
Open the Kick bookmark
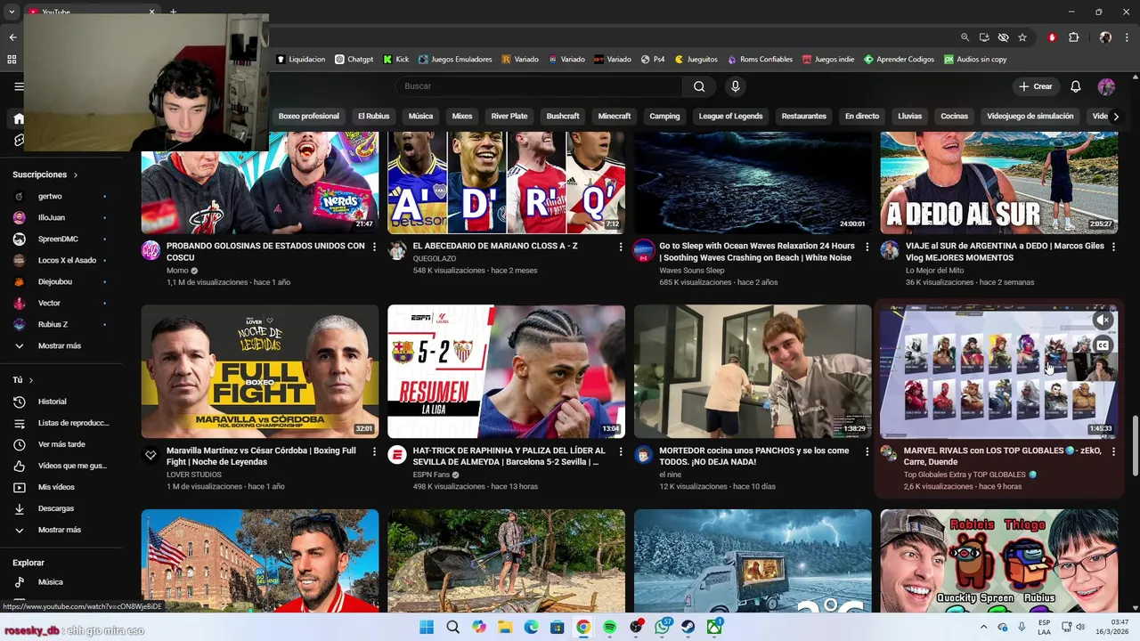(x=395, y=60)
